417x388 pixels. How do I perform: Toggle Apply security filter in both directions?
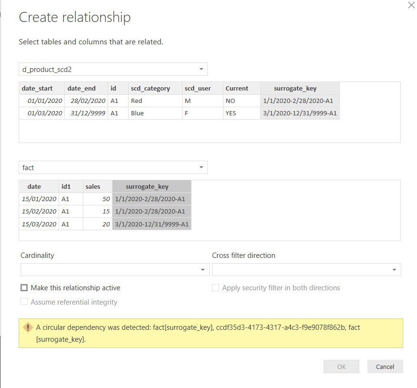coord(215,288)
